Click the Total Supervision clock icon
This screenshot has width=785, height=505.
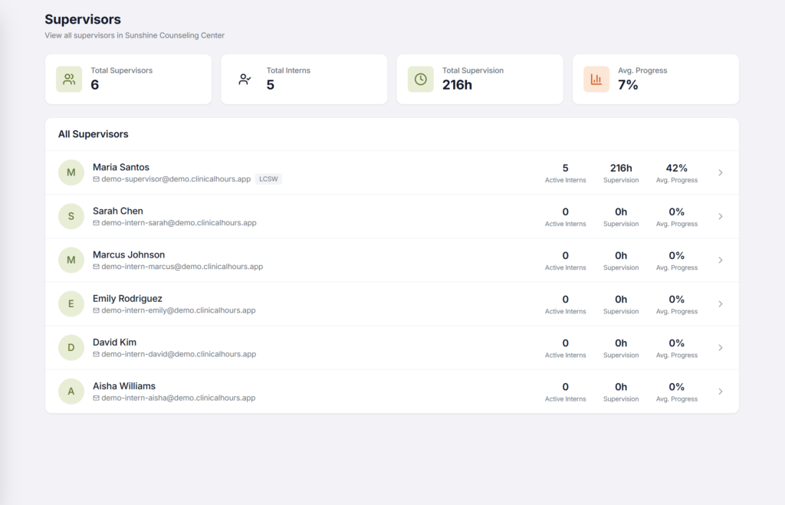(x=421, y=79)
